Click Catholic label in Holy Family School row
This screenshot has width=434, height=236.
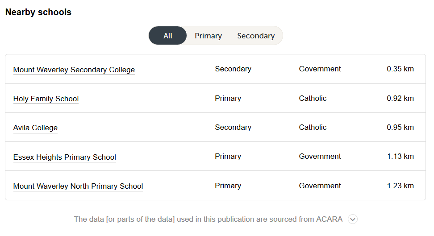point(313,98)
